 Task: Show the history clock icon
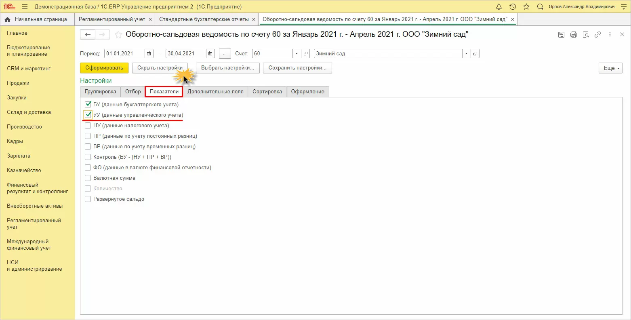coord(513,7)
